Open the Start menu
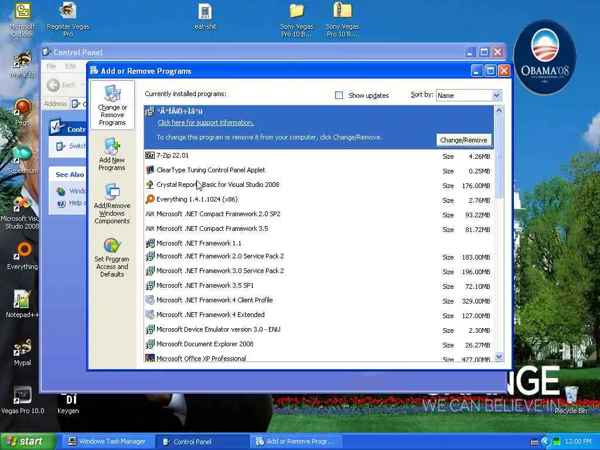Viewport: 600px width, 450px height. (28, 442)
